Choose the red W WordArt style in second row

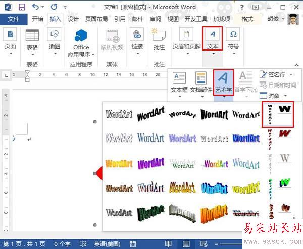coord(285,133)
